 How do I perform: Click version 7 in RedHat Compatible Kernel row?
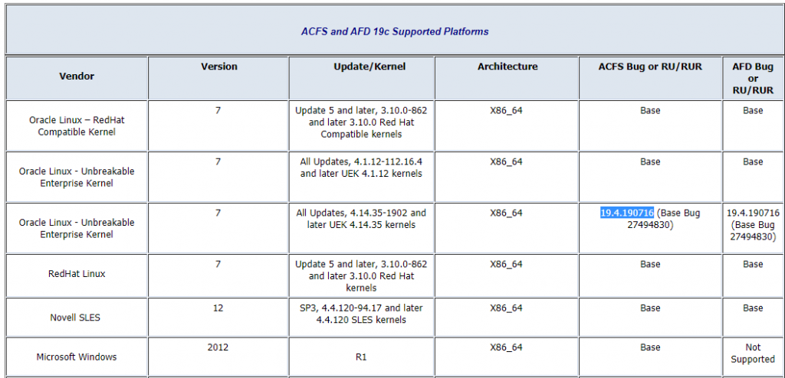(x=218, y=110)
